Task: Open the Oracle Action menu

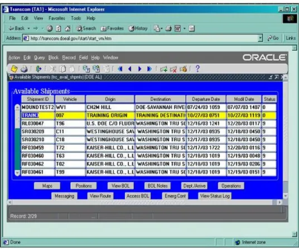Action: [x=15, y=58]
